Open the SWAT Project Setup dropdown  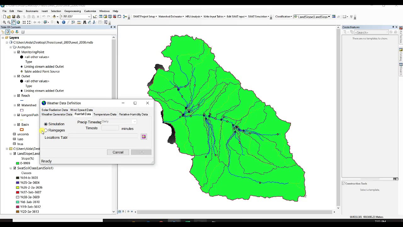(145, 16)
